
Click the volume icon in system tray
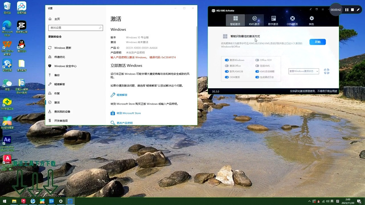coord(327,201)
